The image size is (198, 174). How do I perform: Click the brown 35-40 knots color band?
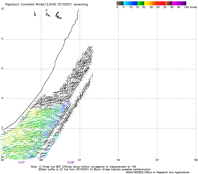pyautogui.click(x=169, y=3)
